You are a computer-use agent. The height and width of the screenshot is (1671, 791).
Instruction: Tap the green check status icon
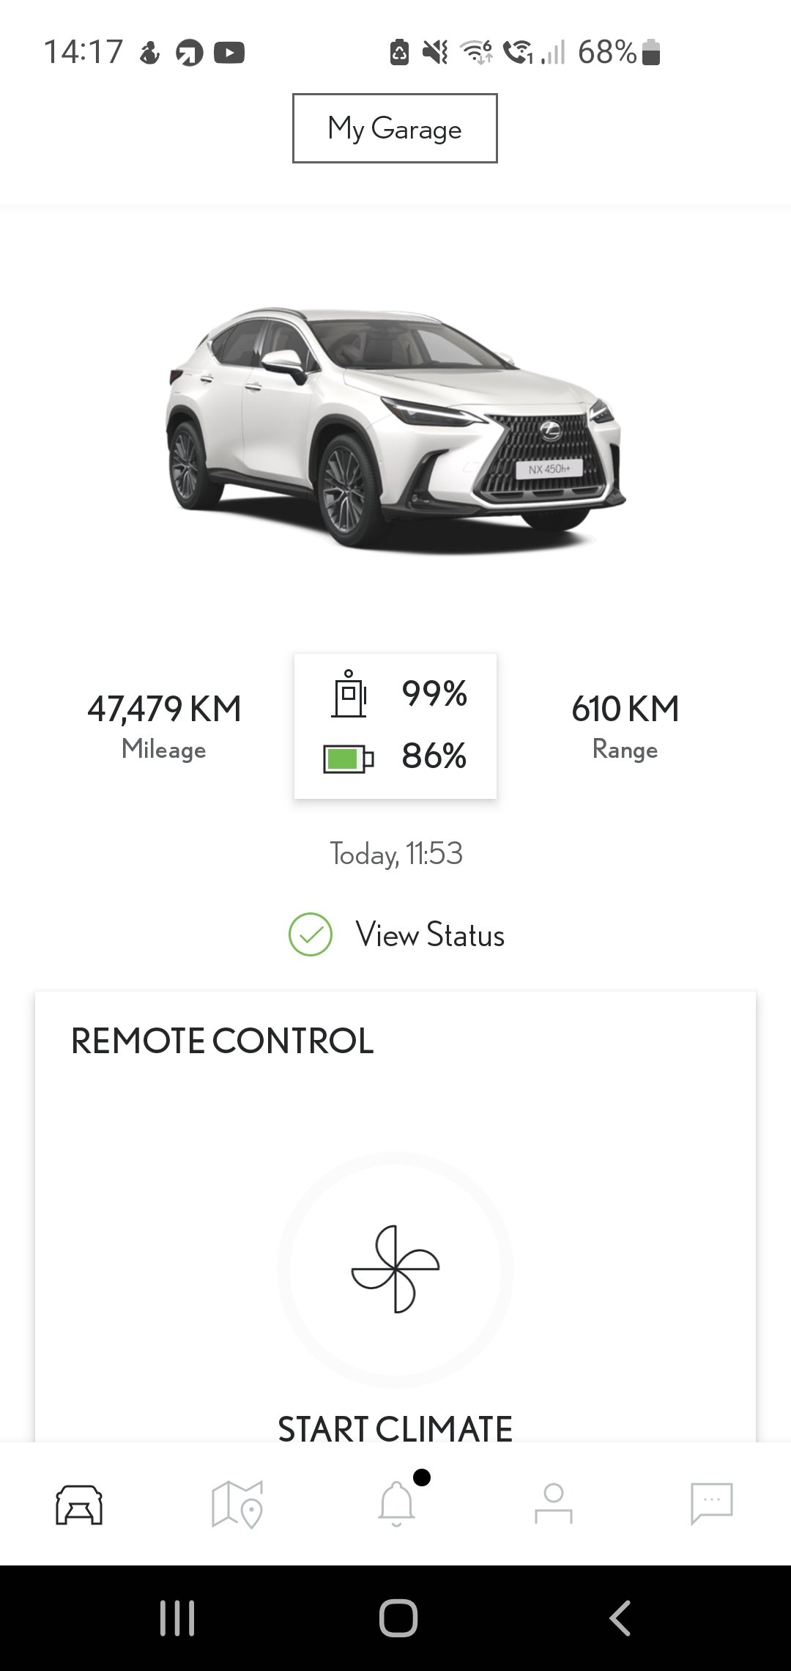tap(311, 934)
